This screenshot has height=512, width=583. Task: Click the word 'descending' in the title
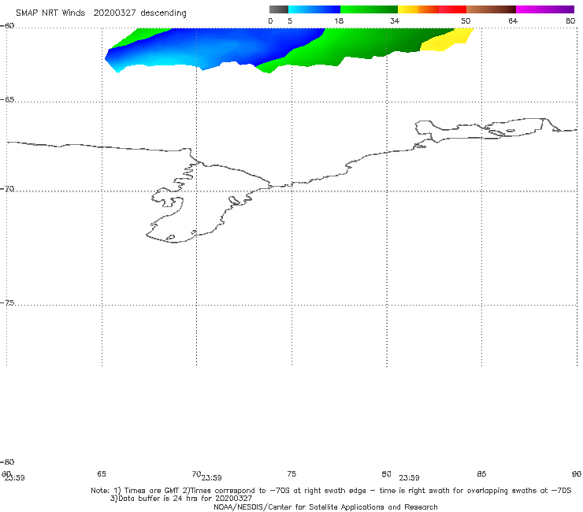click(163, 13)
